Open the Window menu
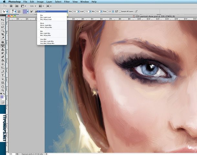 (x=84, y=2)
